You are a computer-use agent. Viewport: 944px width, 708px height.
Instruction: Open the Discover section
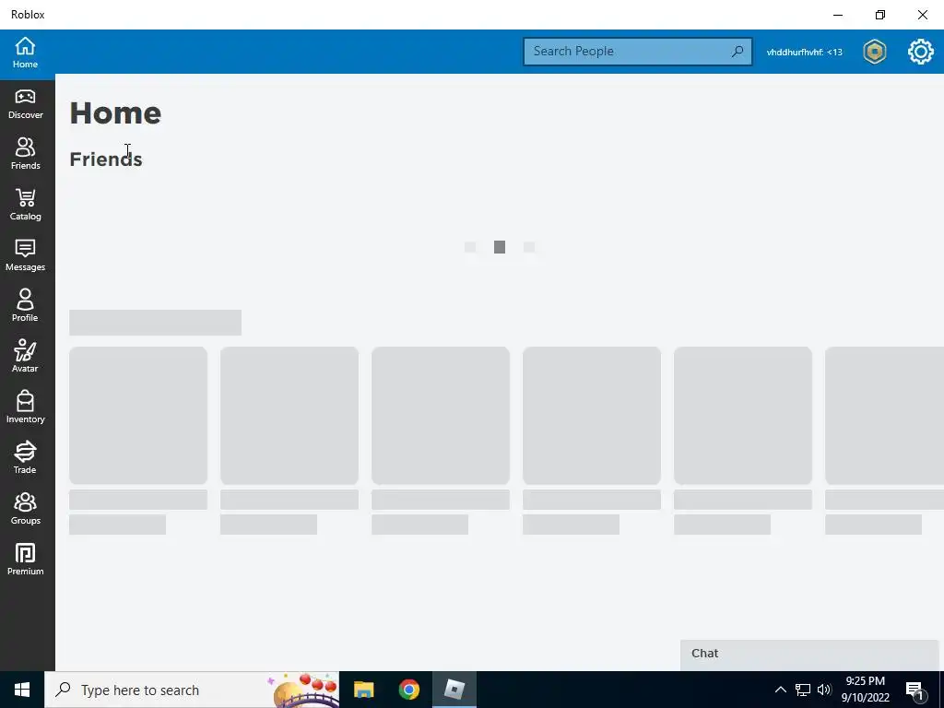pos(25,104)
